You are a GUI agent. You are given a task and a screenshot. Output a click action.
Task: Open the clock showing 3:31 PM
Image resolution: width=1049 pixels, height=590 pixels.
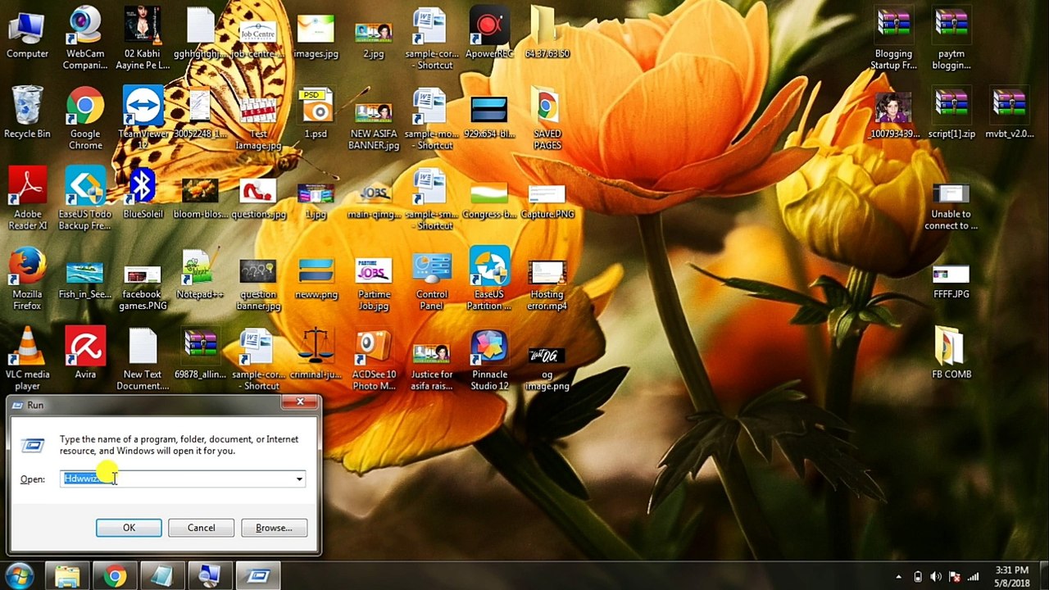pyautogui.click(x=1010, y=576)
